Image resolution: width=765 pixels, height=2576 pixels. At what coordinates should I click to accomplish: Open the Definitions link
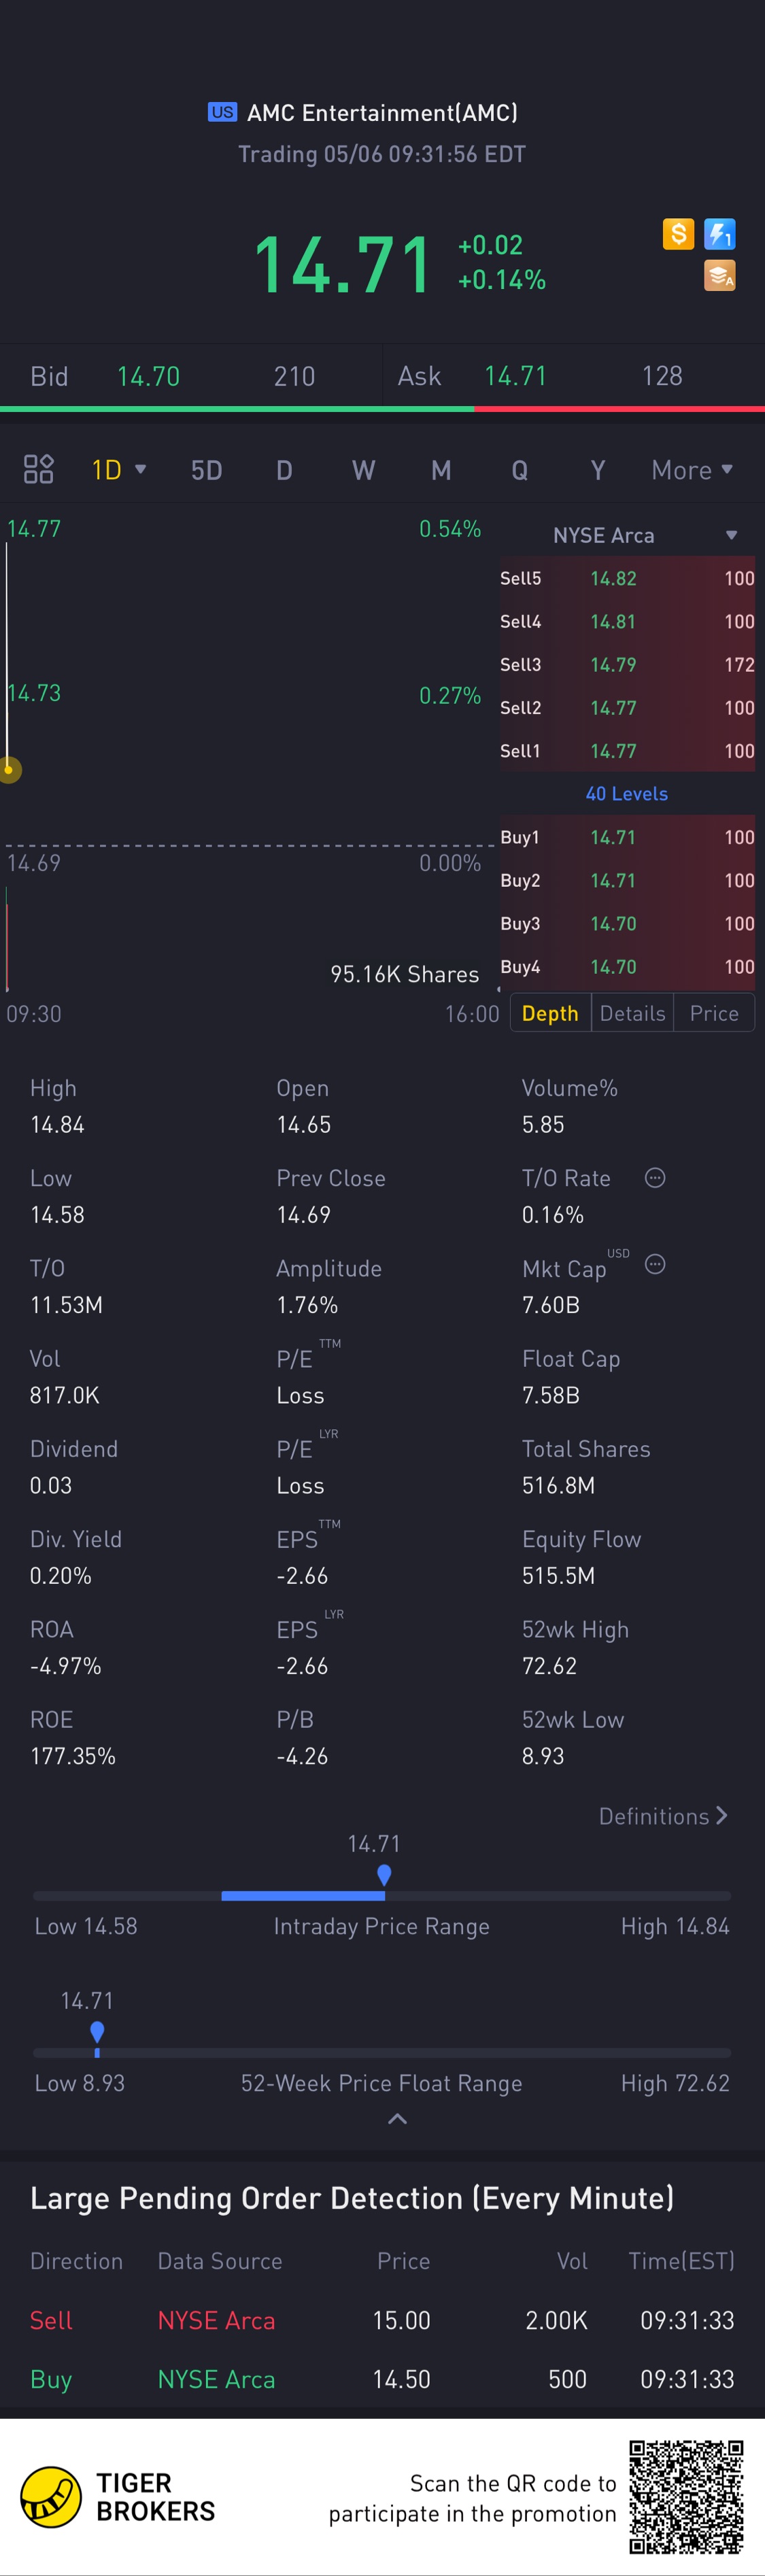(x=662, y=1816)
